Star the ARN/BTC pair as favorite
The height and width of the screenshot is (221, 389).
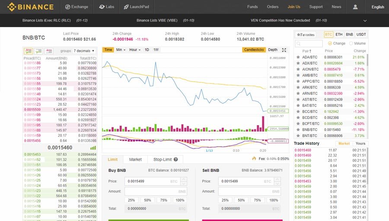[298, 93]
